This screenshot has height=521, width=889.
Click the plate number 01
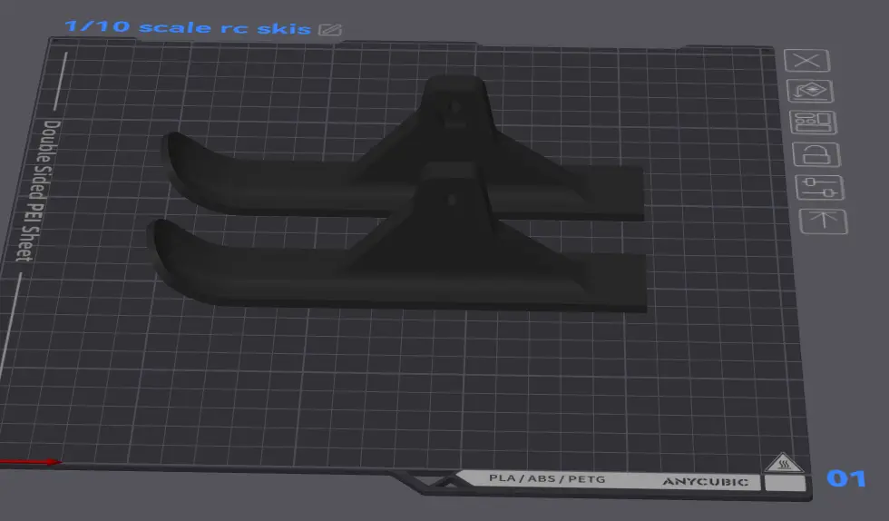[x=845, y=478]
